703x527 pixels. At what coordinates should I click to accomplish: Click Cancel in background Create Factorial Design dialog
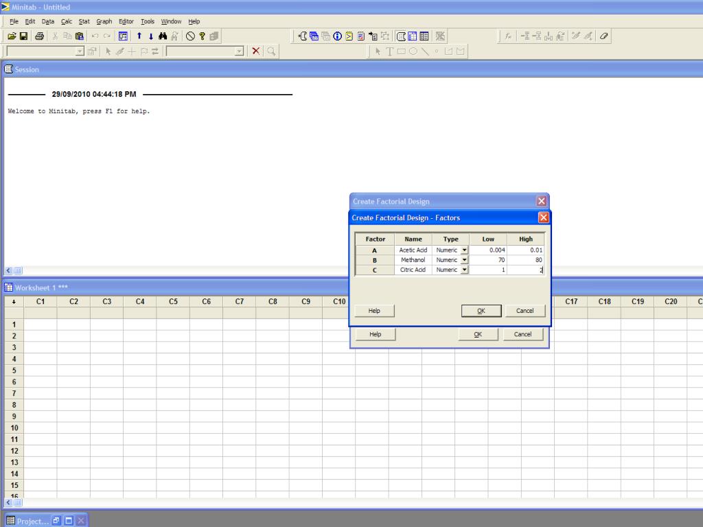522,334
